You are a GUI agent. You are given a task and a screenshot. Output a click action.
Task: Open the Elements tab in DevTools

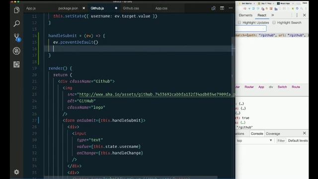[245, 15]
